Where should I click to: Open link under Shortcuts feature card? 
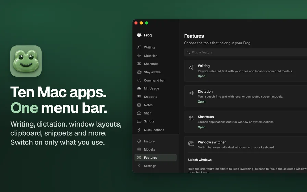[x=201, y=127]
